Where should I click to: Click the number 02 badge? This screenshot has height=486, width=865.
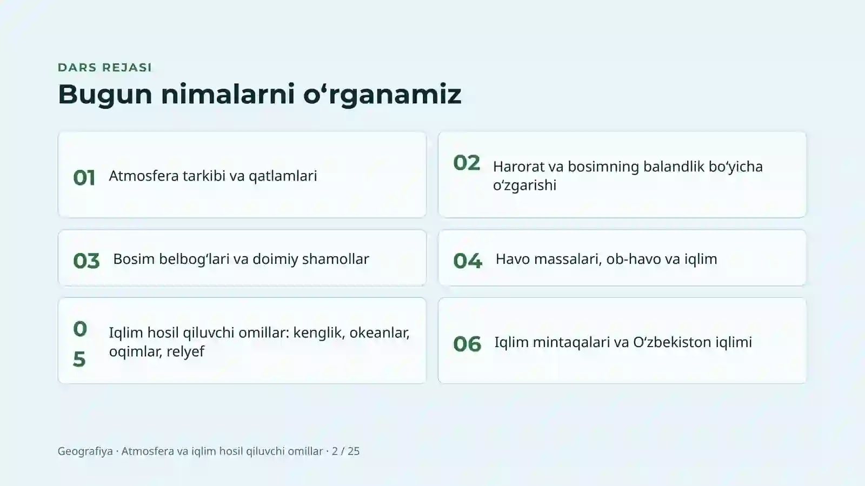pos(467,163)
